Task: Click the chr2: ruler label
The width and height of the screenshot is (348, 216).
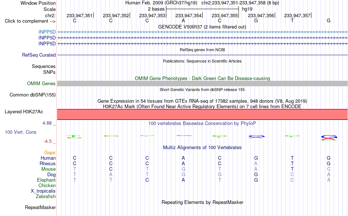Action: [50, 15]
